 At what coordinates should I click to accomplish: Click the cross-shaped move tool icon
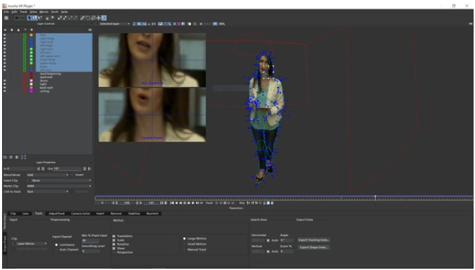tap(99, 18)
